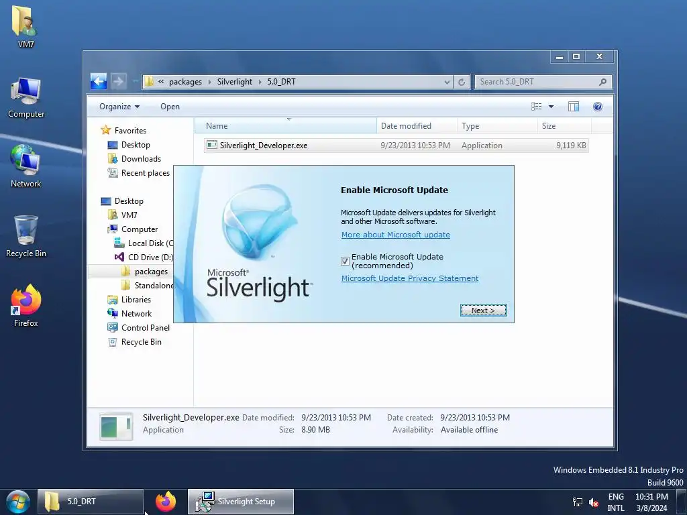Image resolution: width=687 pixels, height=515 pixels.
Task: Uncheck Enable Microsoft Update checkbox
Action: pos(345,261)
